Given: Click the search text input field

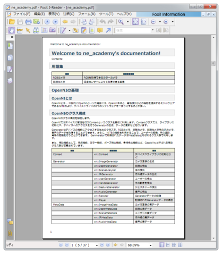Looking at the screenshot, I should [133, 30].
